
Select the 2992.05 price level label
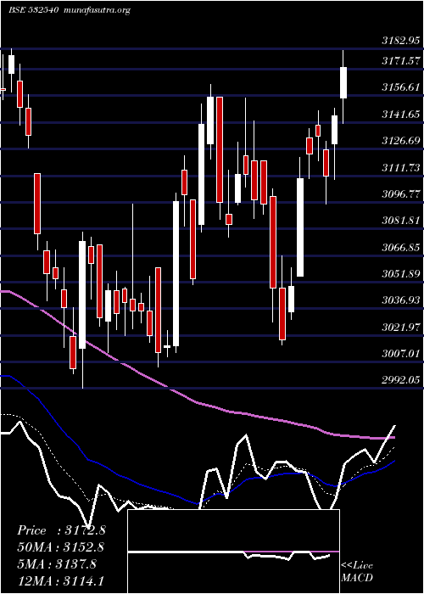coord(401,380)
